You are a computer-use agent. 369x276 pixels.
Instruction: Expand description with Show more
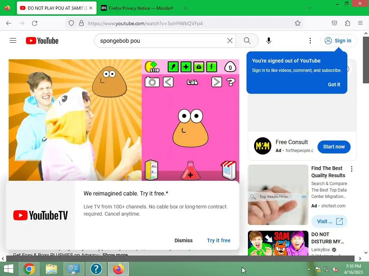click(x=115, y=254)
